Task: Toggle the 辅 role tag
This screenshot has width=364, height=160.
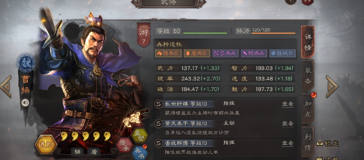Action: 77,151
